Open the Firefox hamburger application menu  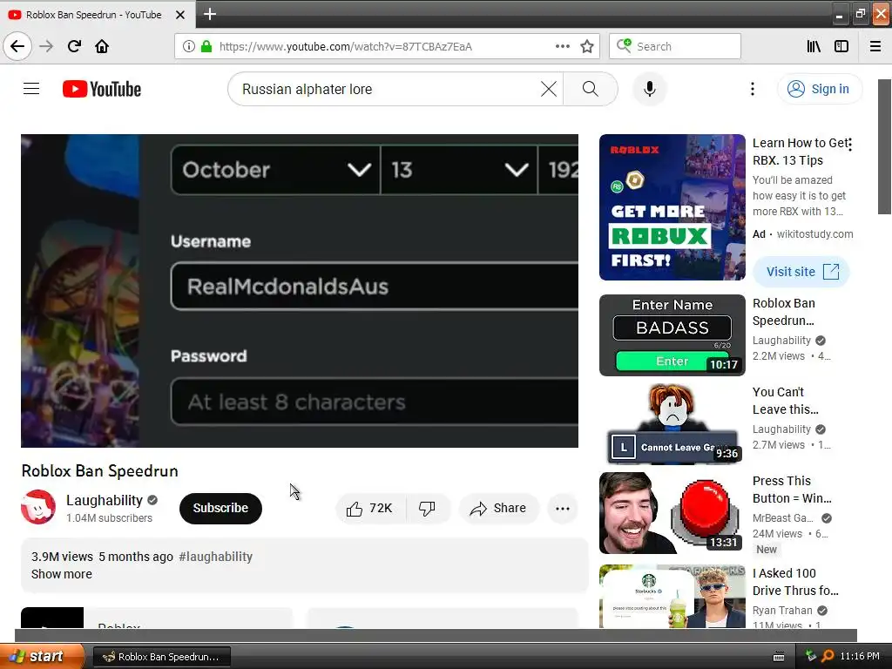pyautogui.click(x=875, y=46)
